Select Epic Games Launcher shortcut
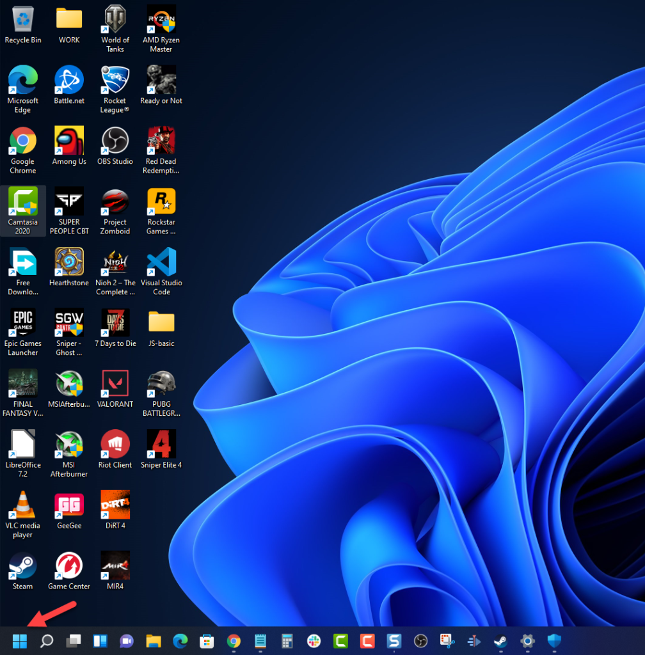This screenshot has width=645, height=655. point(23,333)
